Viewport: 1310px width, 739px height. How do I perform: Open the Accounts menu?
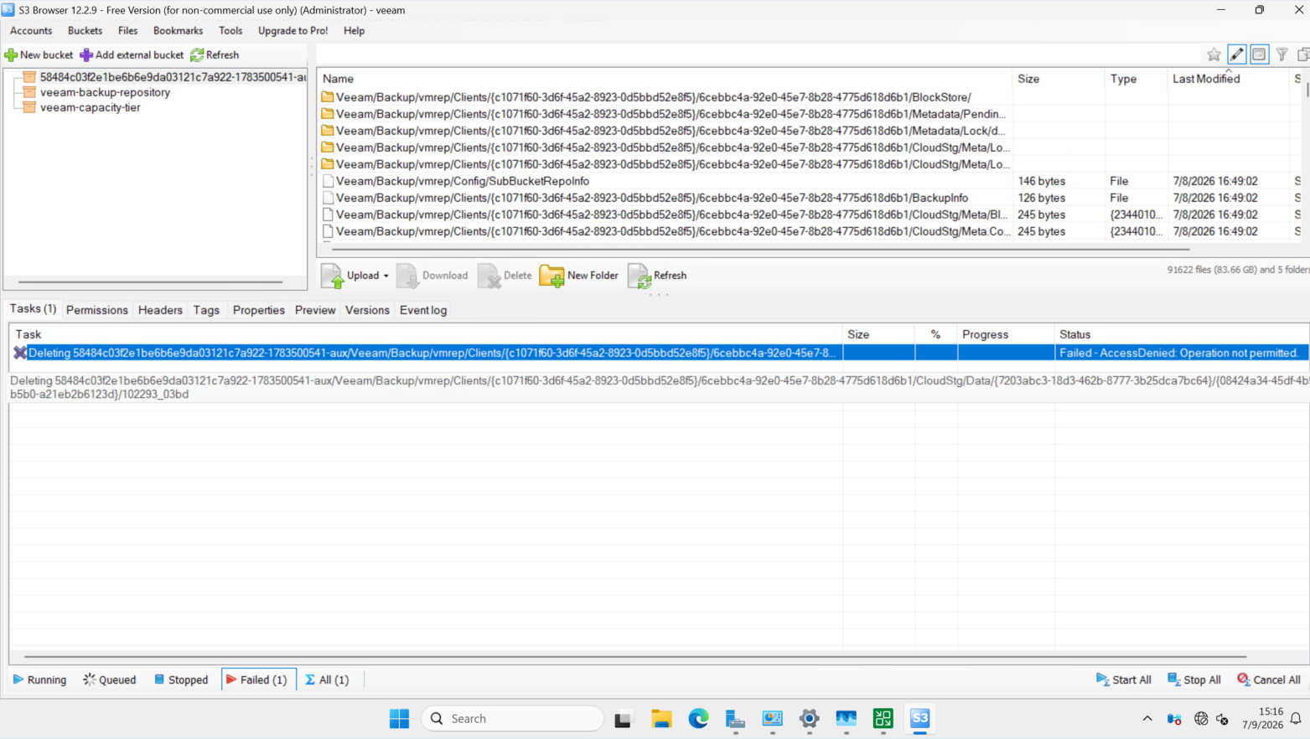coord(31,31)
